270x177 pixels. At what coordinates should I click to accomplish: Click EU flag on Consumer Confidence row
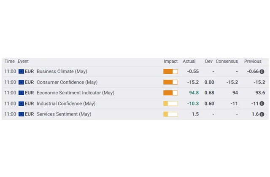pyautogui.click(x=21, y=82)
